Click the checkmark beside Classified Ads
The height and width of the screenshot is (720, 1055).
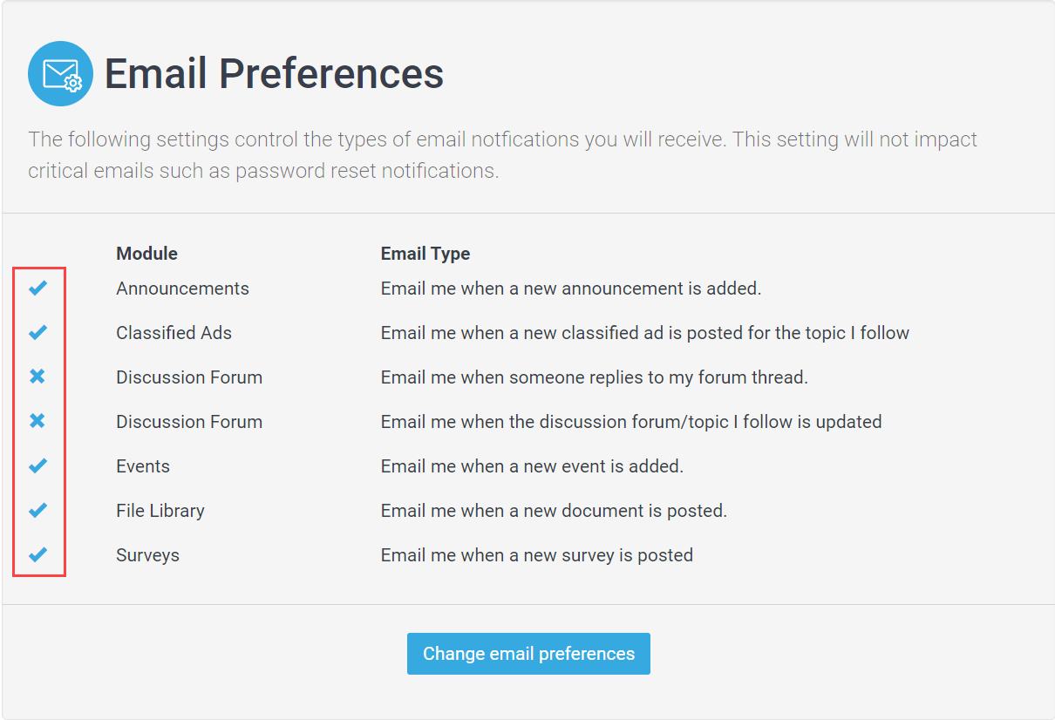(37, 332)
